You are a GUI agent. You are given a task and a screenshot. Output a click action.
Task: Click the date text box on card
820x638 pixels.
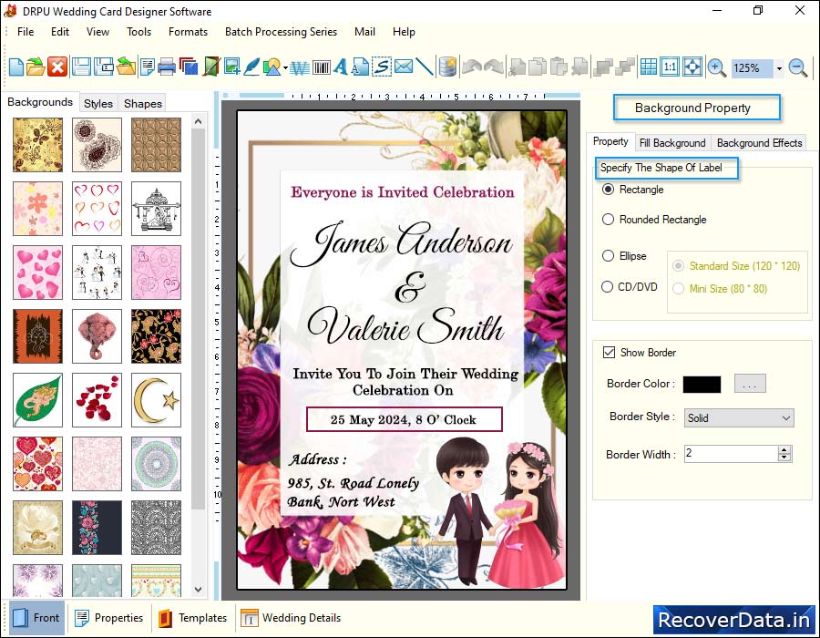click(x=405, y=419)
